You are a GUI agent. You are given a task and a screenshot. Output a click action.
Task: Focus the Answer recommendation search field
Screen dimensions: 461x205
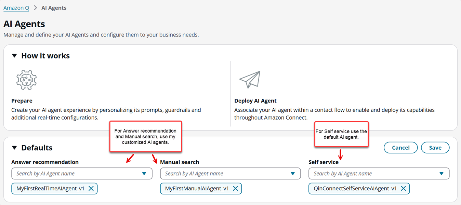tap(82, 174)
